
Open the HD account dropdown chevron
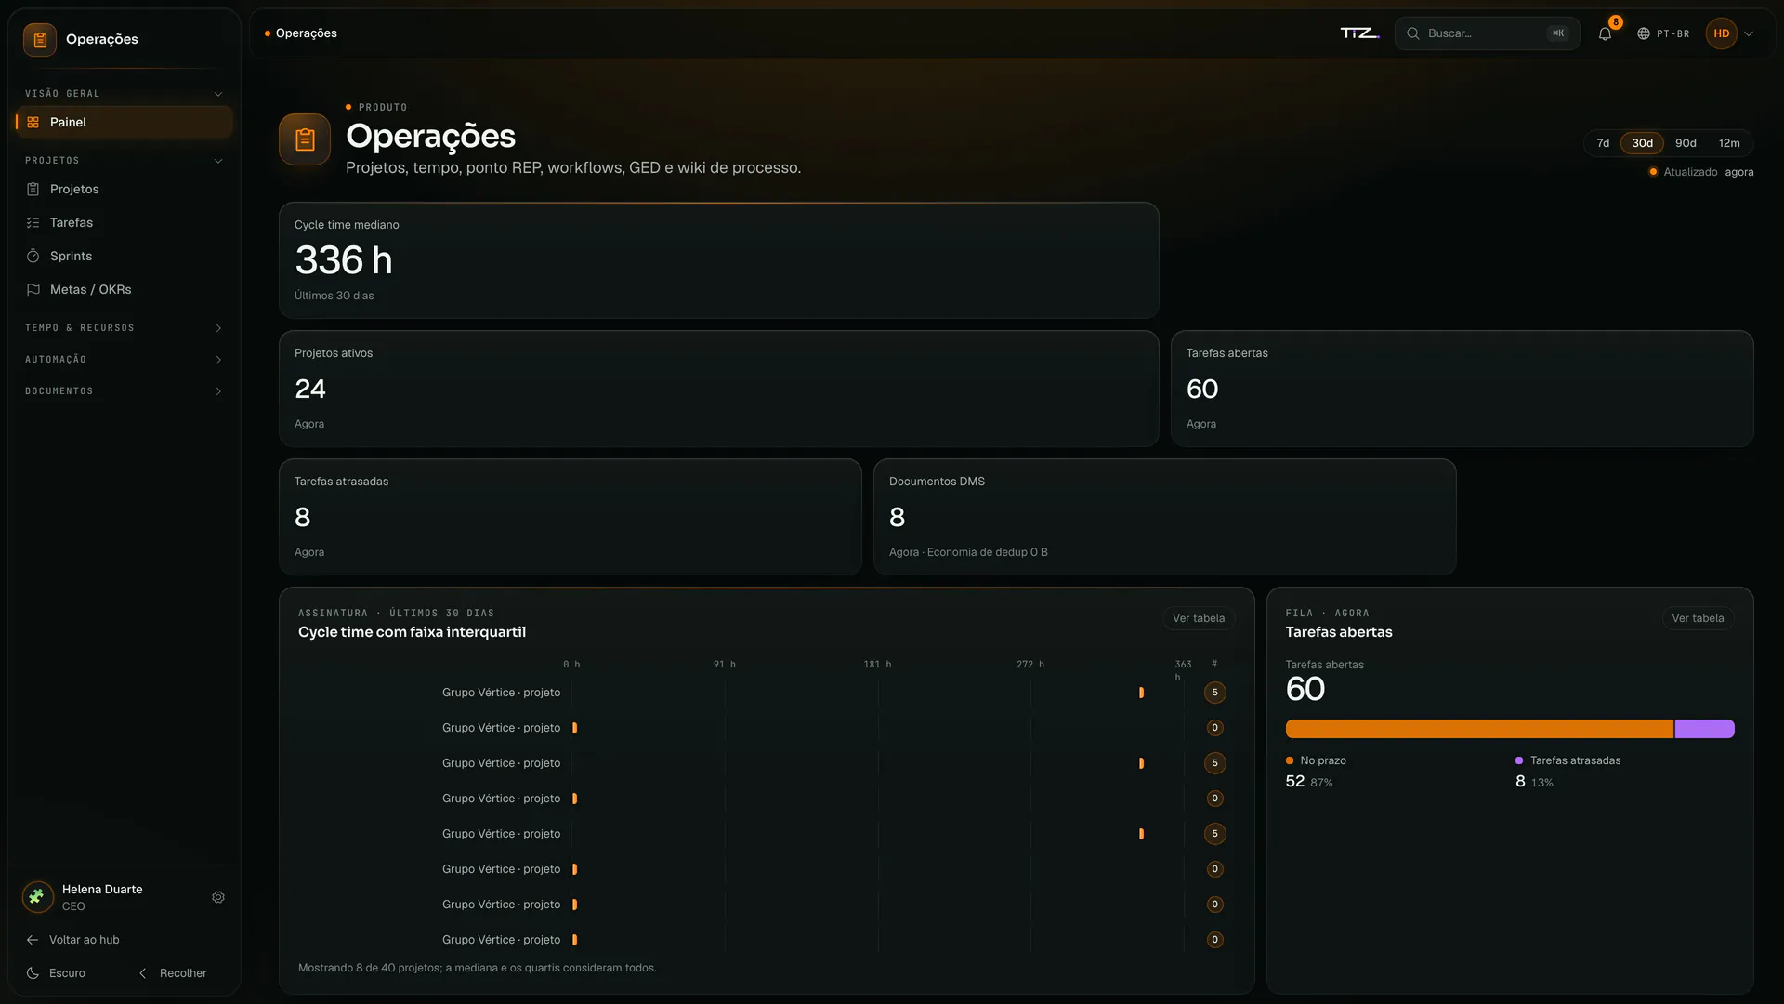[x=1749, y=33]
